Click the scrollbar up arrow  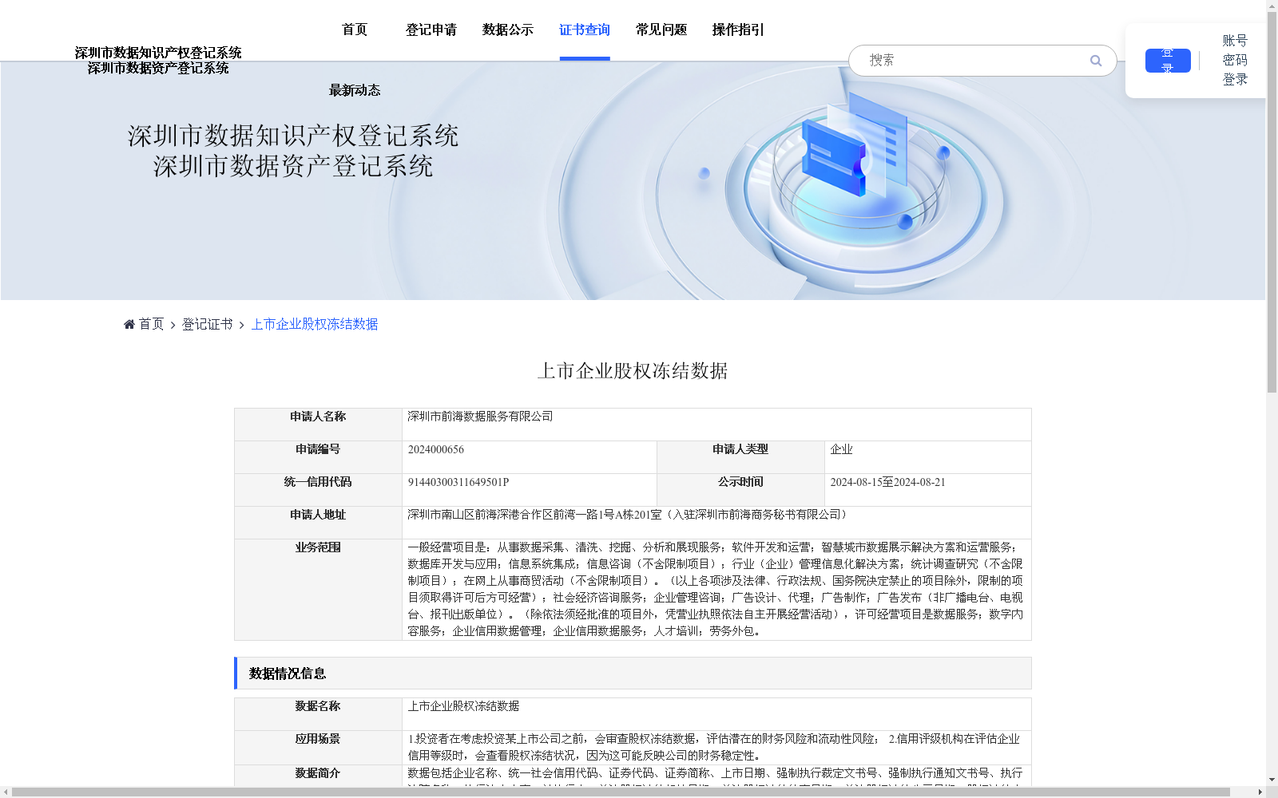point(1272,6)
